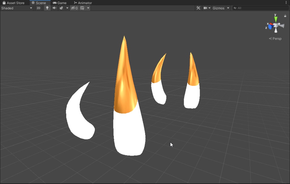
Task: Click the camera settings icon
Action: coord(205,8)
